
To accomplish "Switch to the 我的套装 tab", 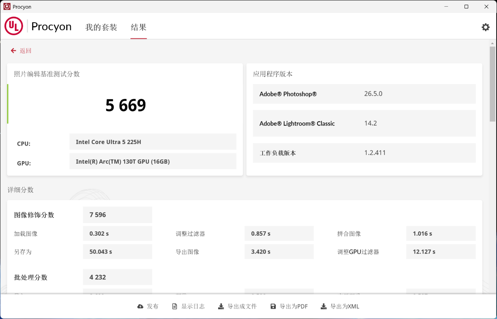I will click(101, 27).
